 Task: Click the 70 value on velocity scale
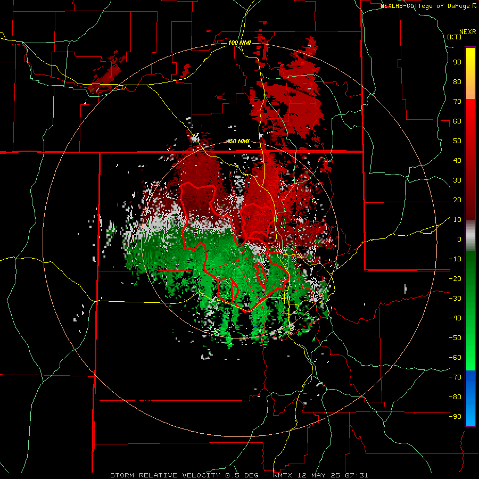click(457, 102)
